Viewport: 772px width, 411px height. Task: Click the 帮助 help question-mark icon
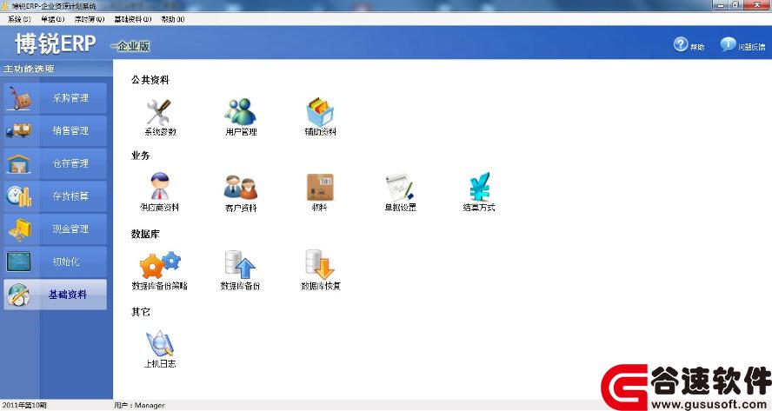click(681, 44)
